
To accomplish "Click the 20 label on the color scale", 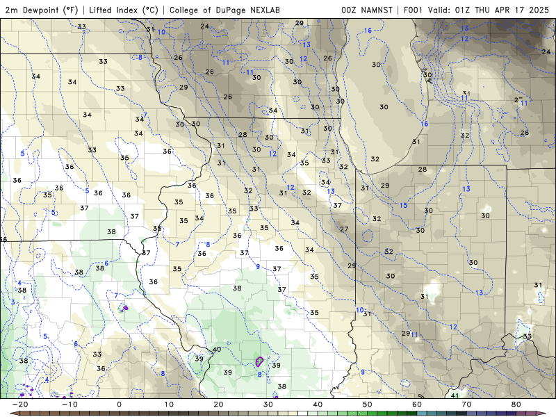I will (x=218, y=404).
